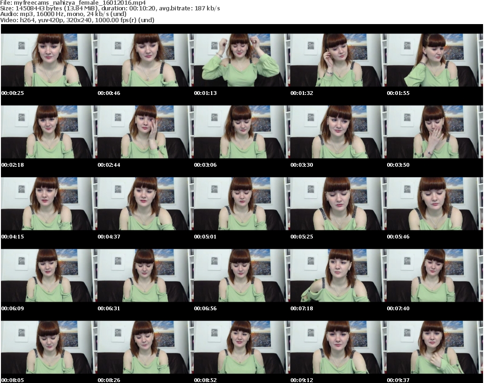
Task: Click the timestamp label 00:03:06
Action: coord(205,165)
